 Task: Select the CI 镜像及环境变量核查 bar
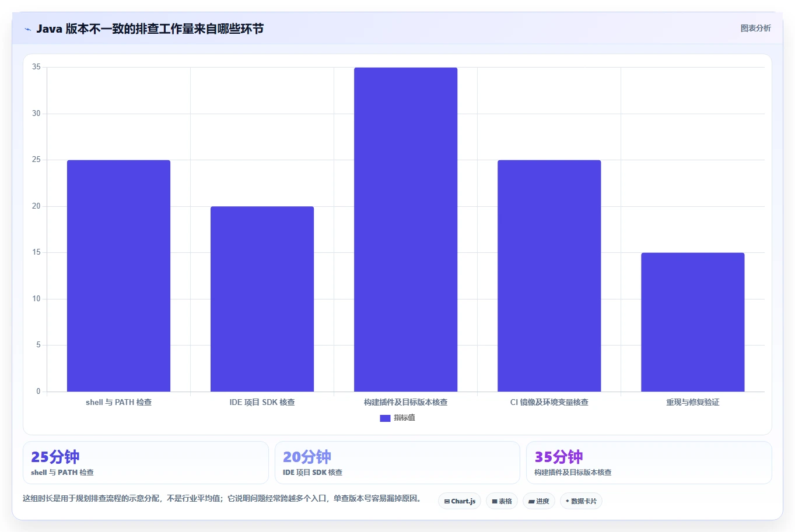[549, 276]
